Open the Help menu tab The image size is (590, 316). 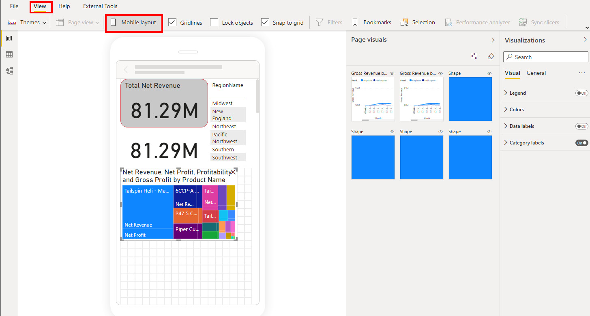pyautogui.click(x=64, y=6)
